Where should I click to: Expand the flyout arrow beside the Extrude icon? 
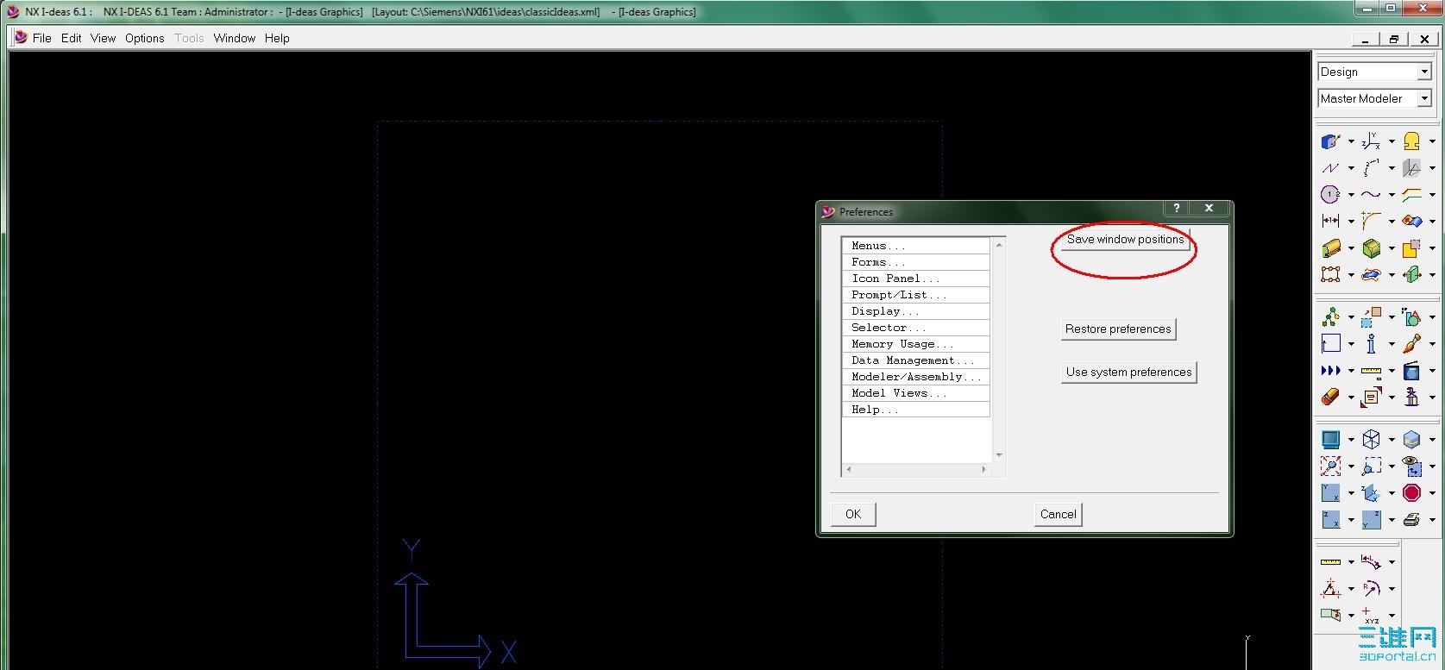tap(1351, 248)
